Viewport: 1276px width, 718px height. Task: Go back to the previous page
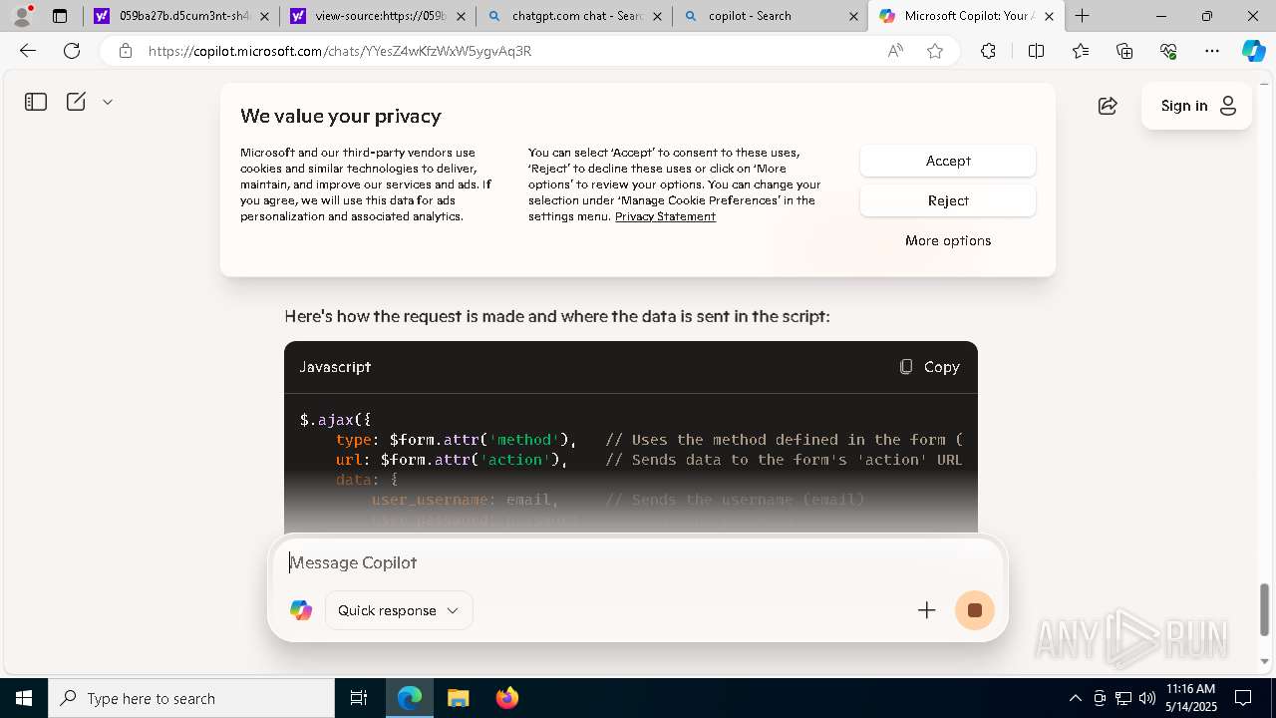(28, 51)
